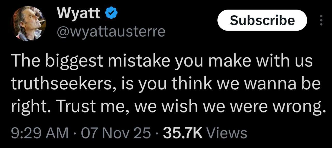Click the 07 Nov 25 date
This screenshot has width=332, height=148.
tap(116, 133)
